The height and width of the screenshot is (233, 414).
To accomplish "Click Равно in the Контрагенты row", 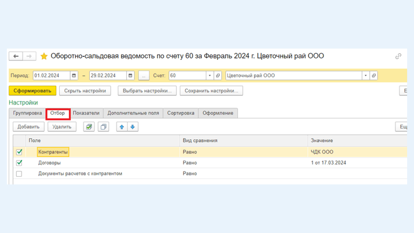I will [x=190, y=152].
